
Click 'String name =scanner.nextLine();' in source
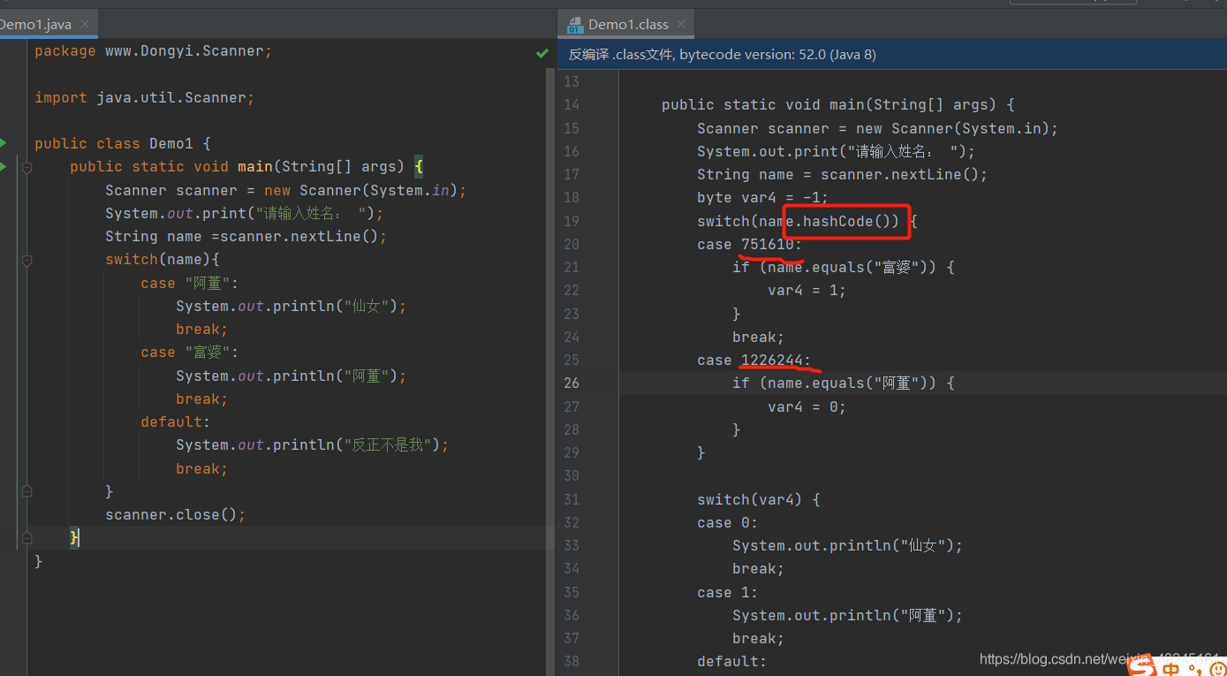click(x=246, y=237)
